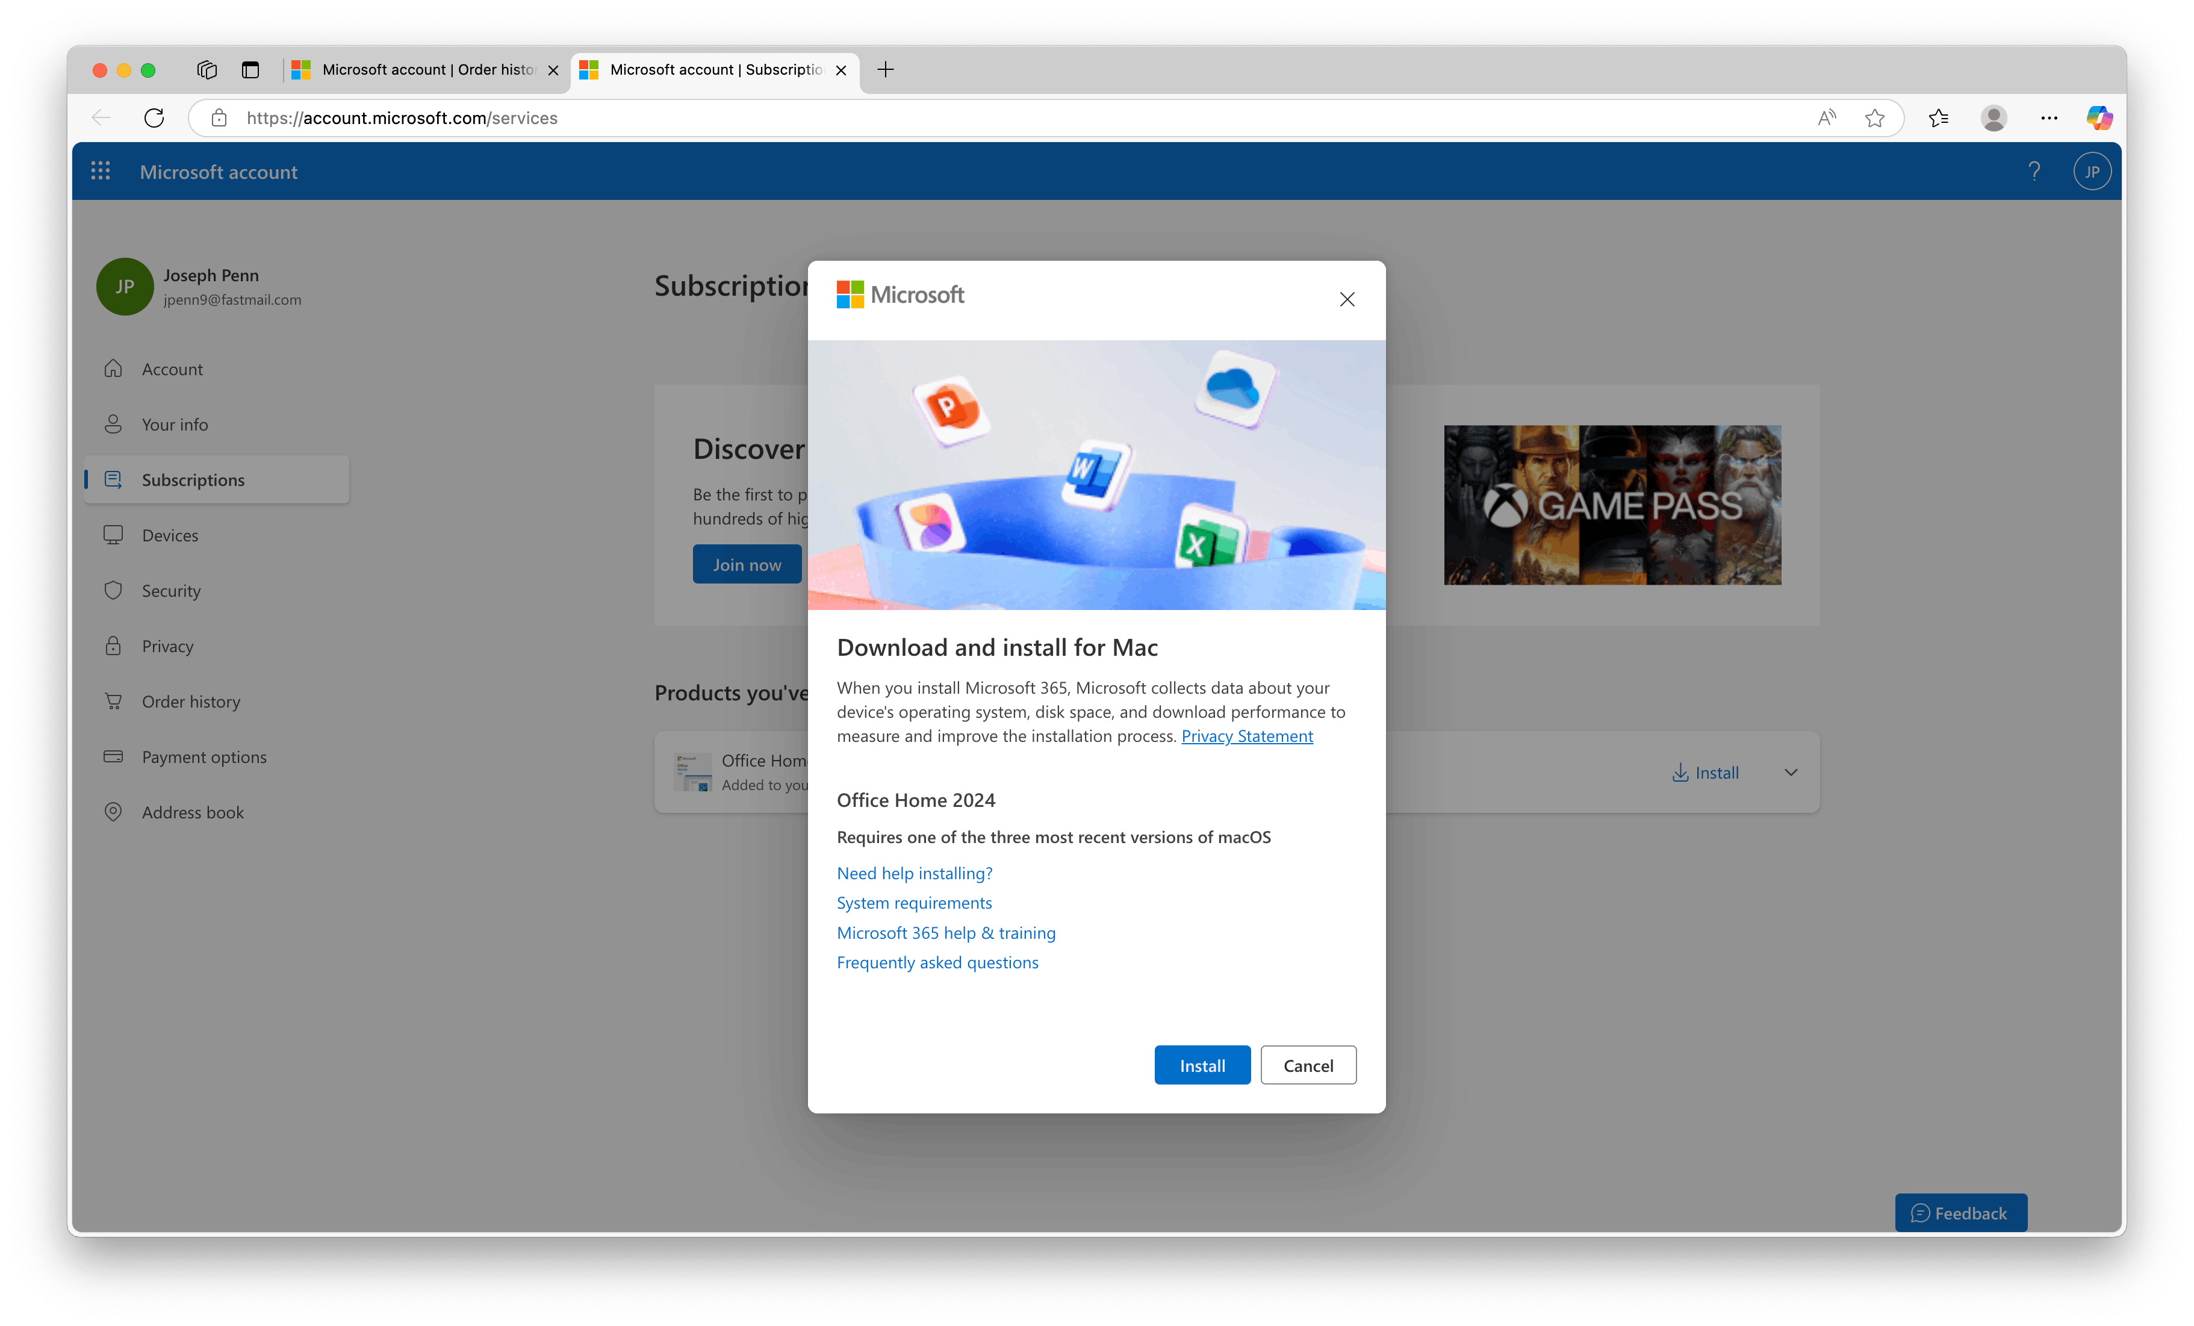Image resolution: width=2194 pixels, height=1326 pixels.
Task: Open browser Settings and more menu
Action: (2049, 117)
